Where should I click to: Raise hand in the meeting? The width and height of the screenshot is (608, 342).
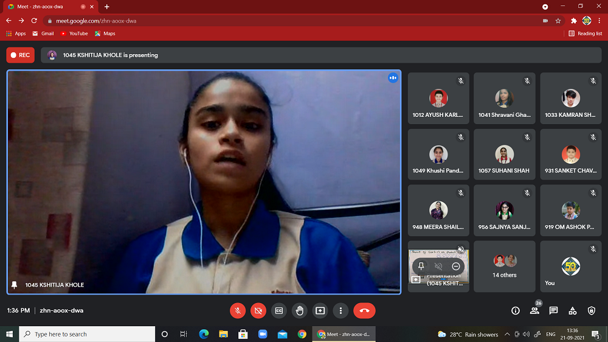300,310
